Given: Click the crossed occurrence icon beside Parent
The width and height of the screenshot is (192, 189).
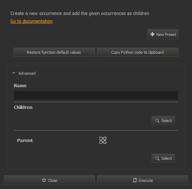Looking at the screenshot, I should tap(103, 140).
